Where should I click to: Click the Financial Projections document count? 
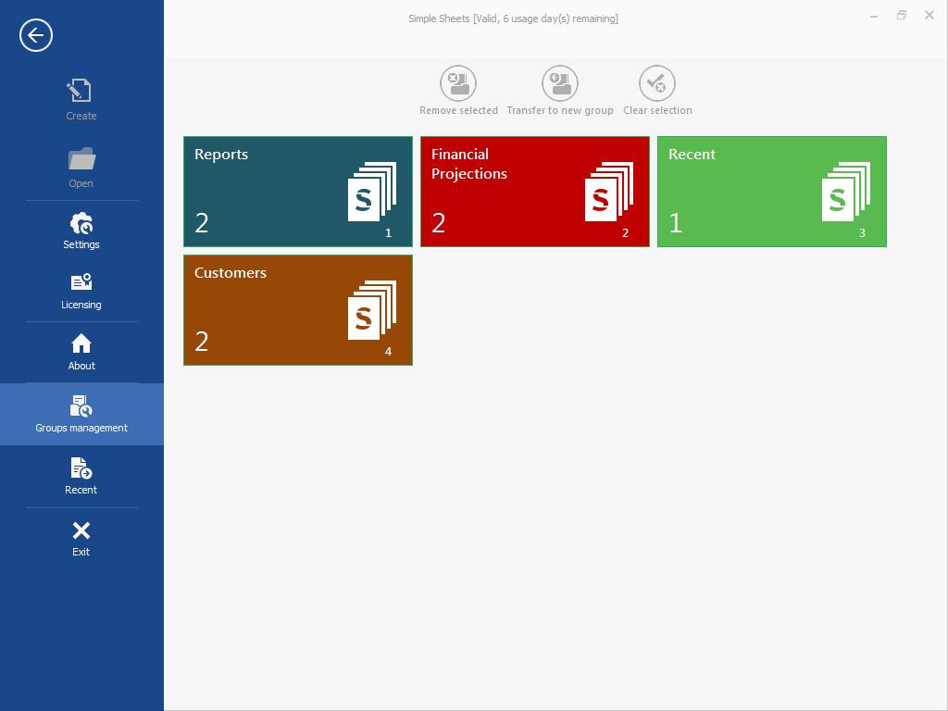[x=439, y=223]
